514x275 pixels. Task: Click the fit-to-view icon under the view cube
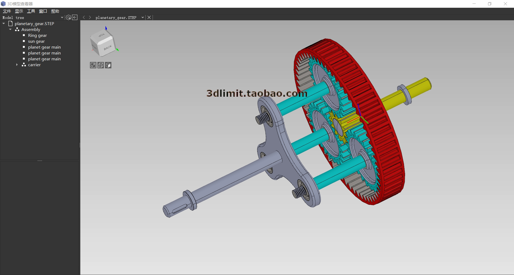click(x=93, y=65)
